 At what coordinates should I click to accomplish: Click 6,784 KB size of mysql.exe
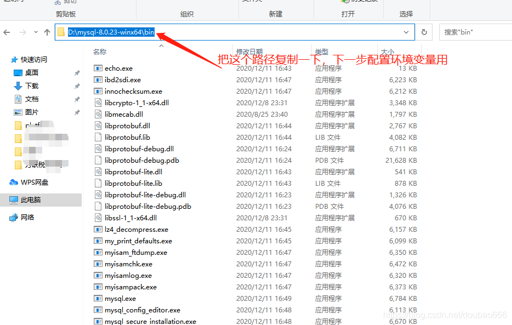coord(403,299)
